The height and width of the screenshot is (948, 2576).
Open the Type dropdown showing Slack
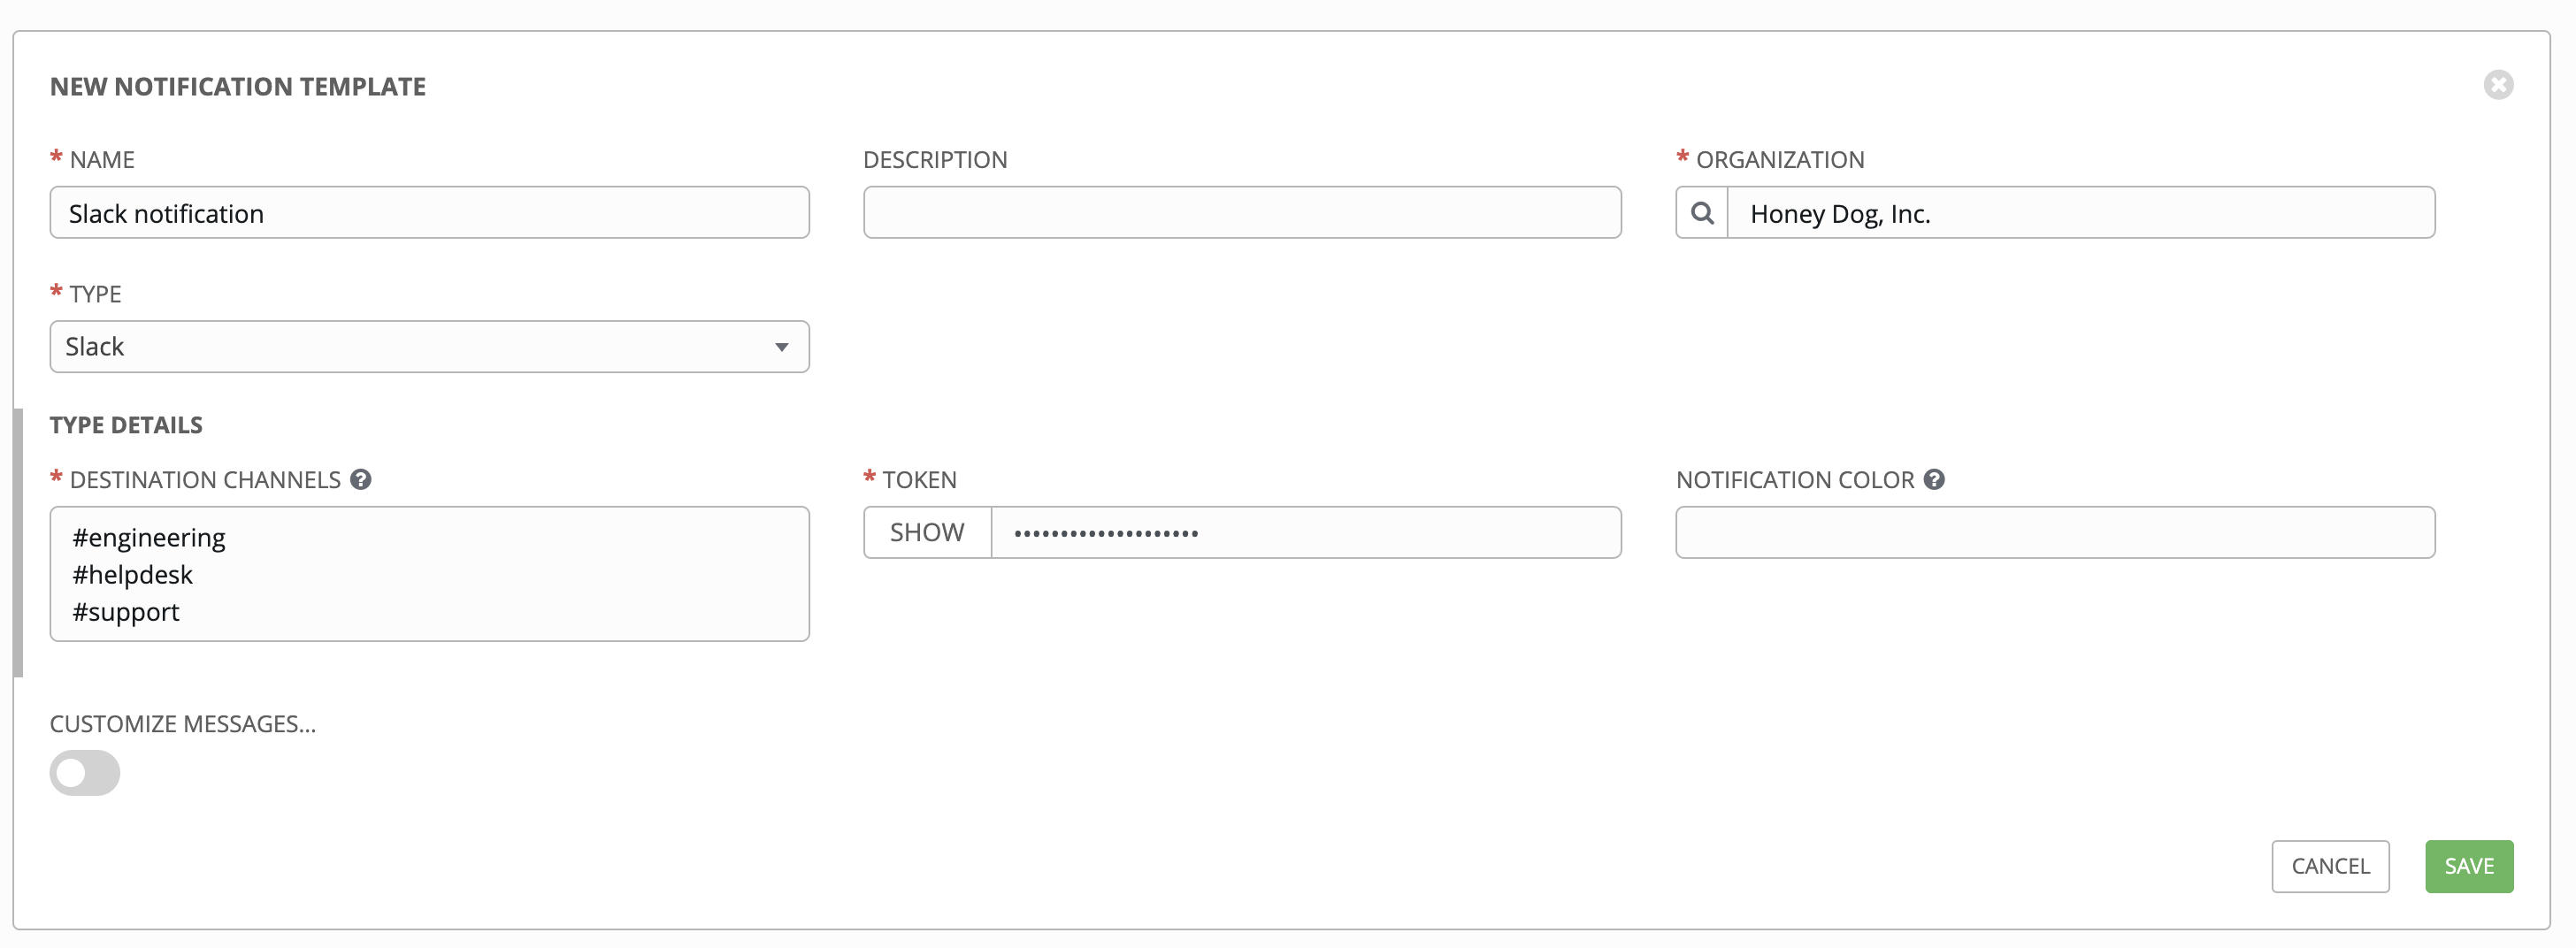(429, 347)
